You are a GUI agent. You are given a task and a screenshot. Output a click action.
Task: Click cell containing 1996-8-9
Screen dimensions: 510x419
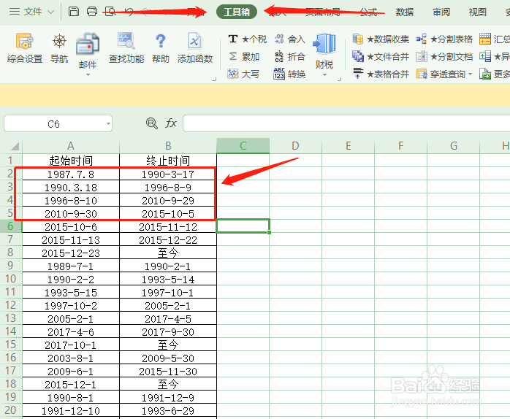tap(168, 187)
